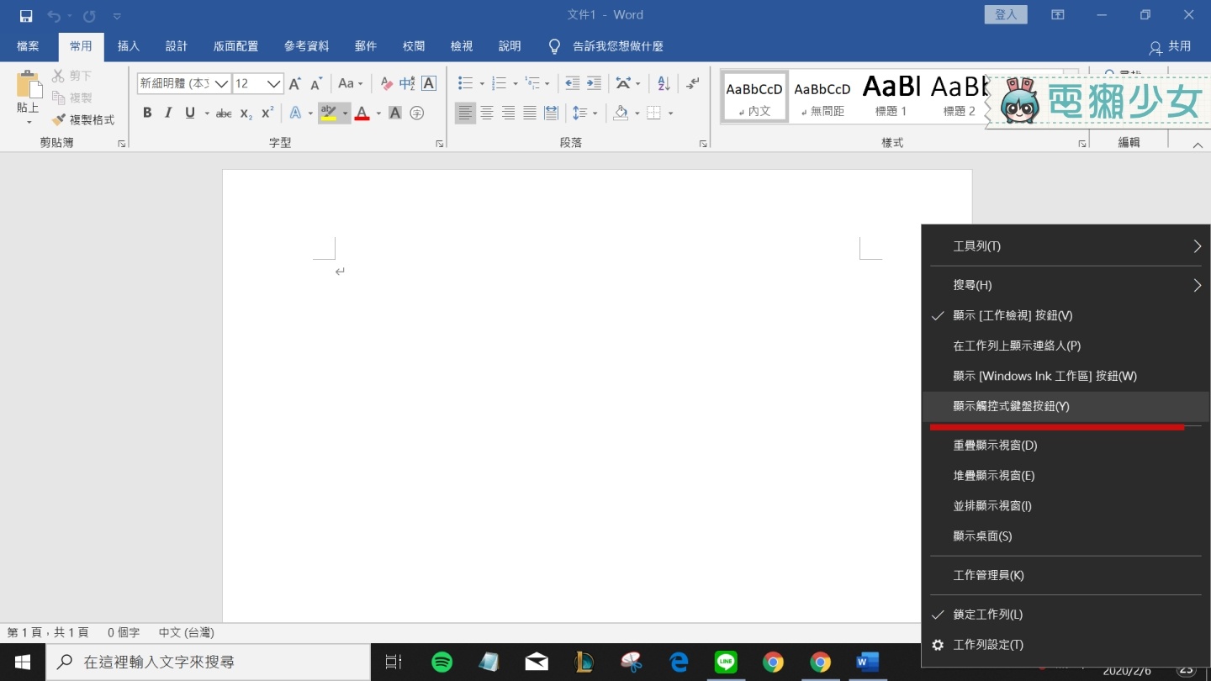
Task: Toggle 鎖定工作列 option
Action: point(1065,615)
